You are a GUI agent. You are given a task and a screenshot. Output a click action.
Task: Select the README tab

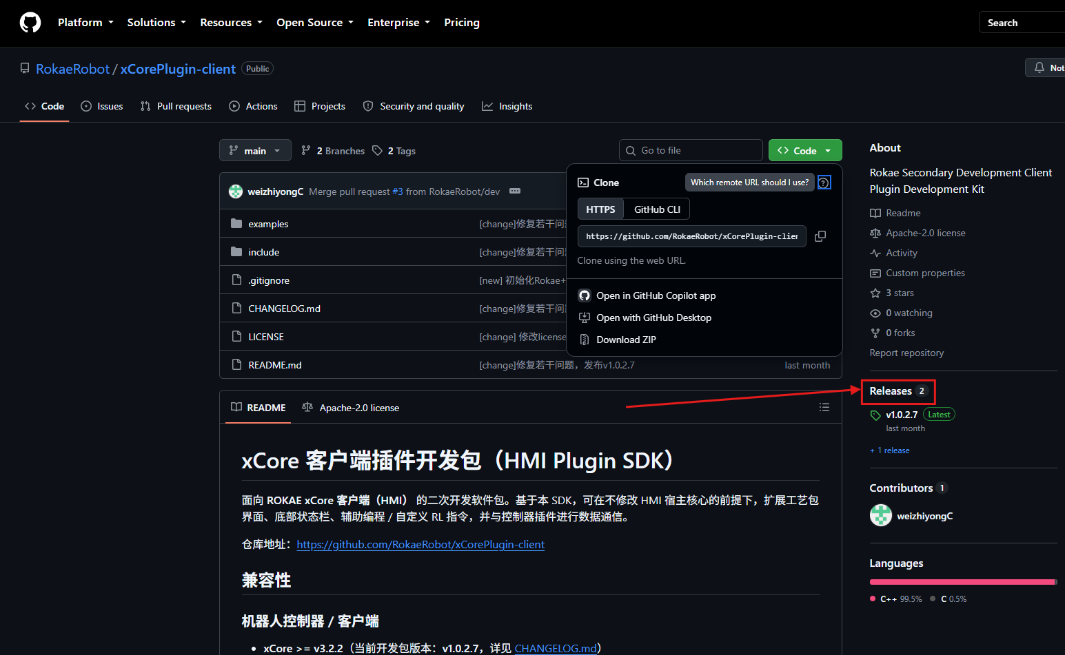(x=258, y=408)
